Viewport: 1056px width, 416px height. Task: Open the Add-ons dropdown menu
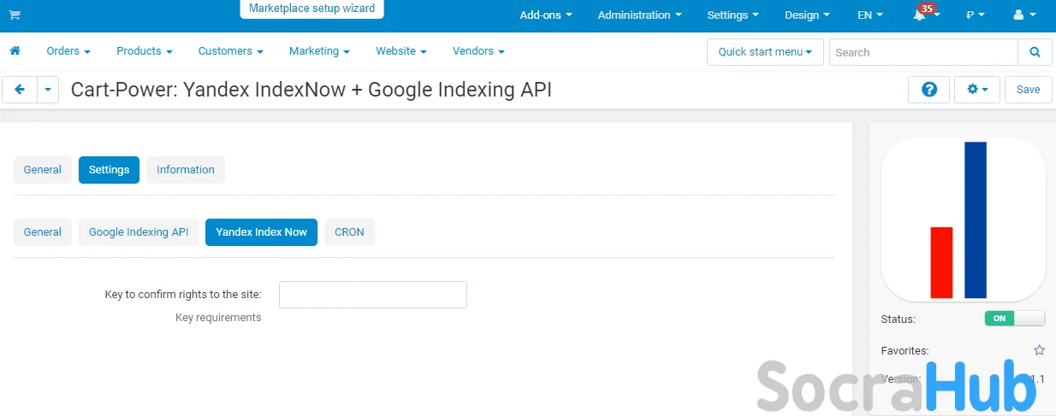click(546, 15)
